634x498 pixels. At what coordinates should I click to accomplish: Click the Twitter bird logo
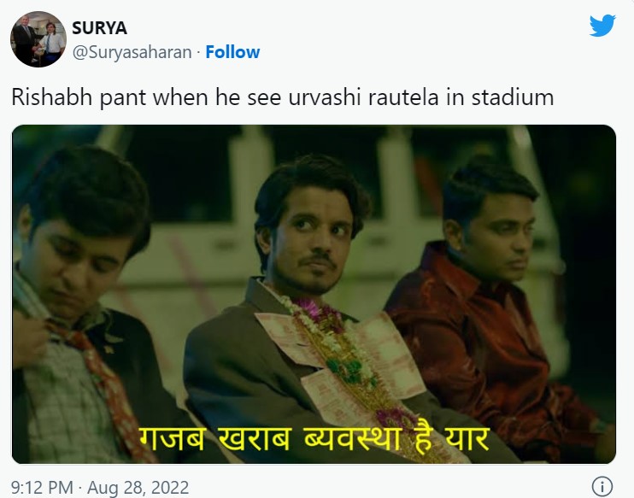pyautogui.click(x=602, y=26)
